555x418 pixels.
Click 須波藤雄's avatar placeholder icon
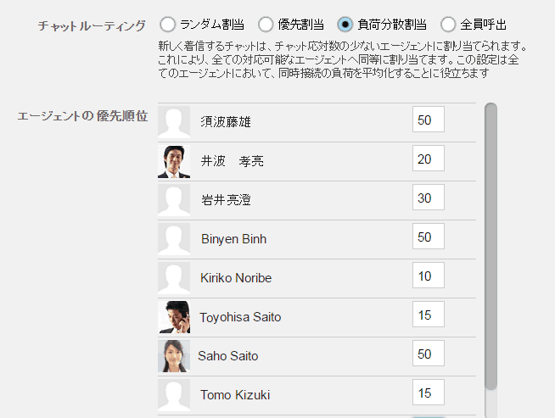click(x=174, y=122)
